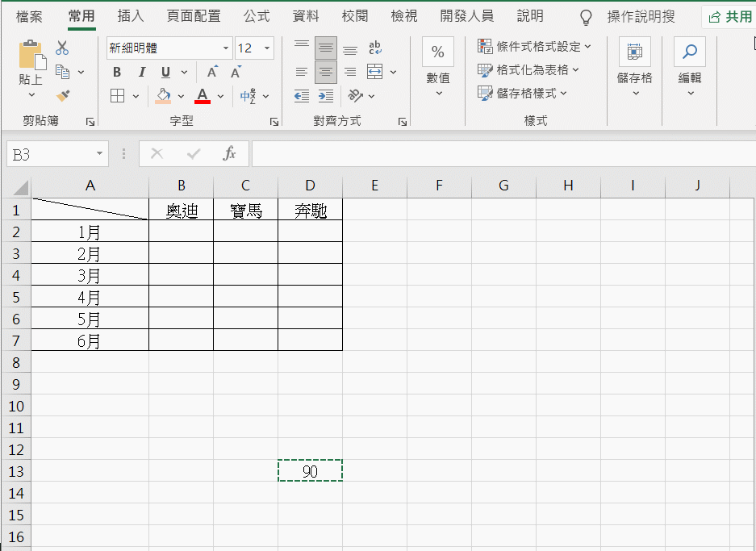756x551 pixels.
Task: Expand the underline style arrow
Action: point(184,73)
